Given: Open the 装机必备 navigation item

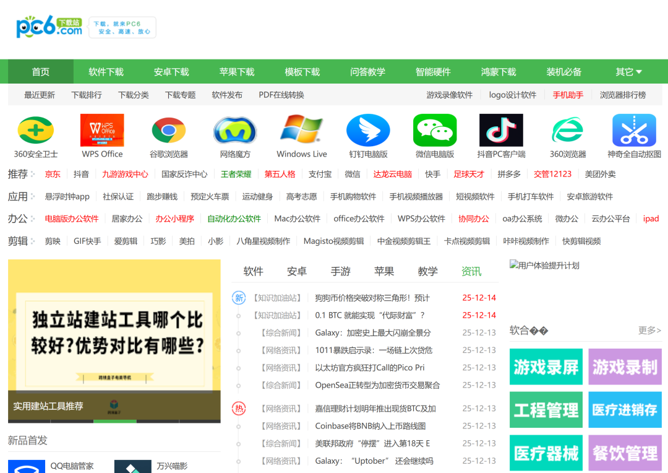Looking at the screenshot, I should point(564,72).
